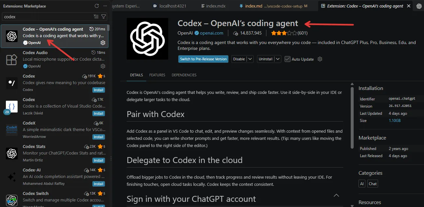Install the Codex extension by Laczik Dávid
424x207 pixels.
[x=99, y=113]
